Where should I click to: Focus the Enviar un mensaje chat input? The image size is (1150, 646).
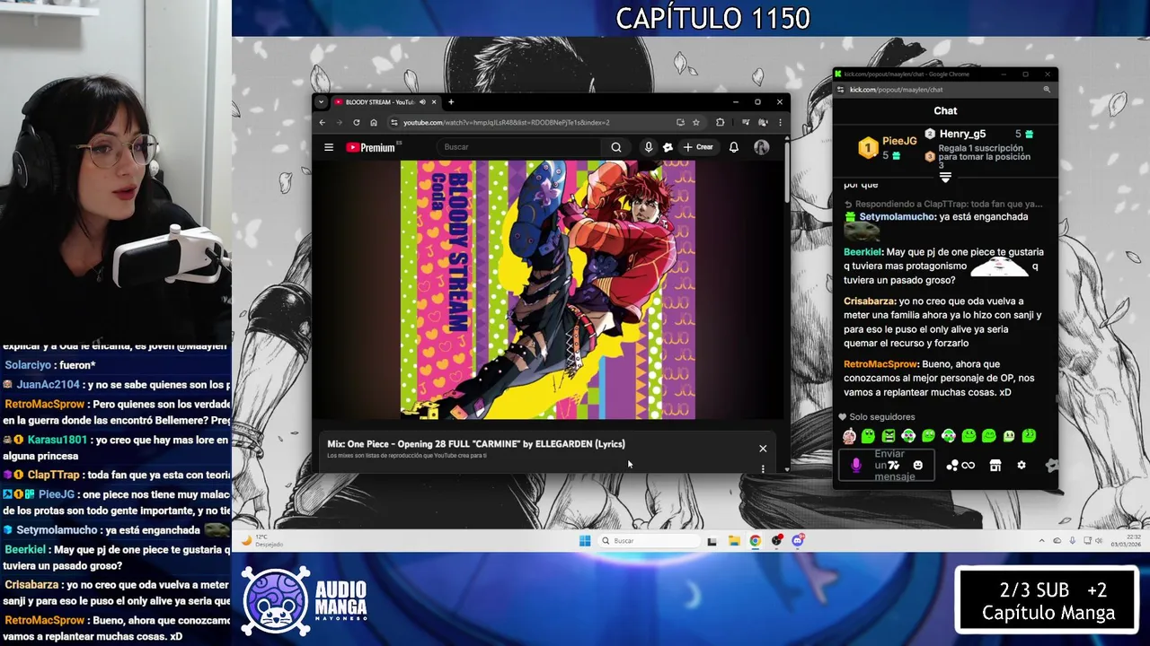pyautogui.click(x=887, y=465)
